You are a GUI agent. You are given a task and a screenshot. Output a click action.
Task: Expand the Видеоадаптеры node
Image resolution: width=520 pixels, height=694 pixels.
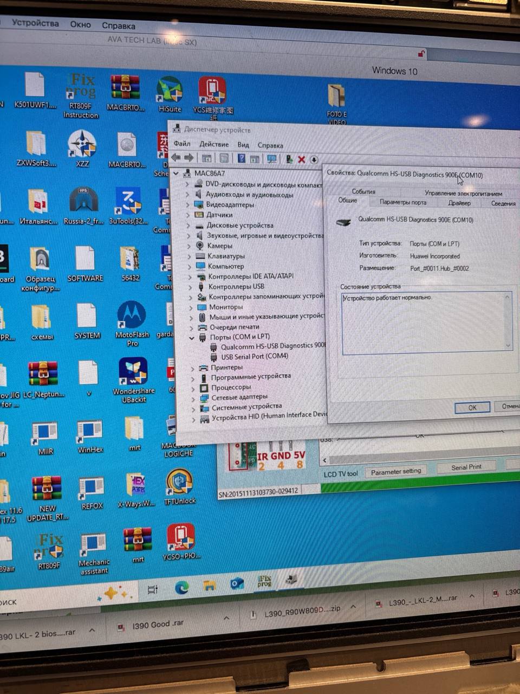click(x=188, y=205)
